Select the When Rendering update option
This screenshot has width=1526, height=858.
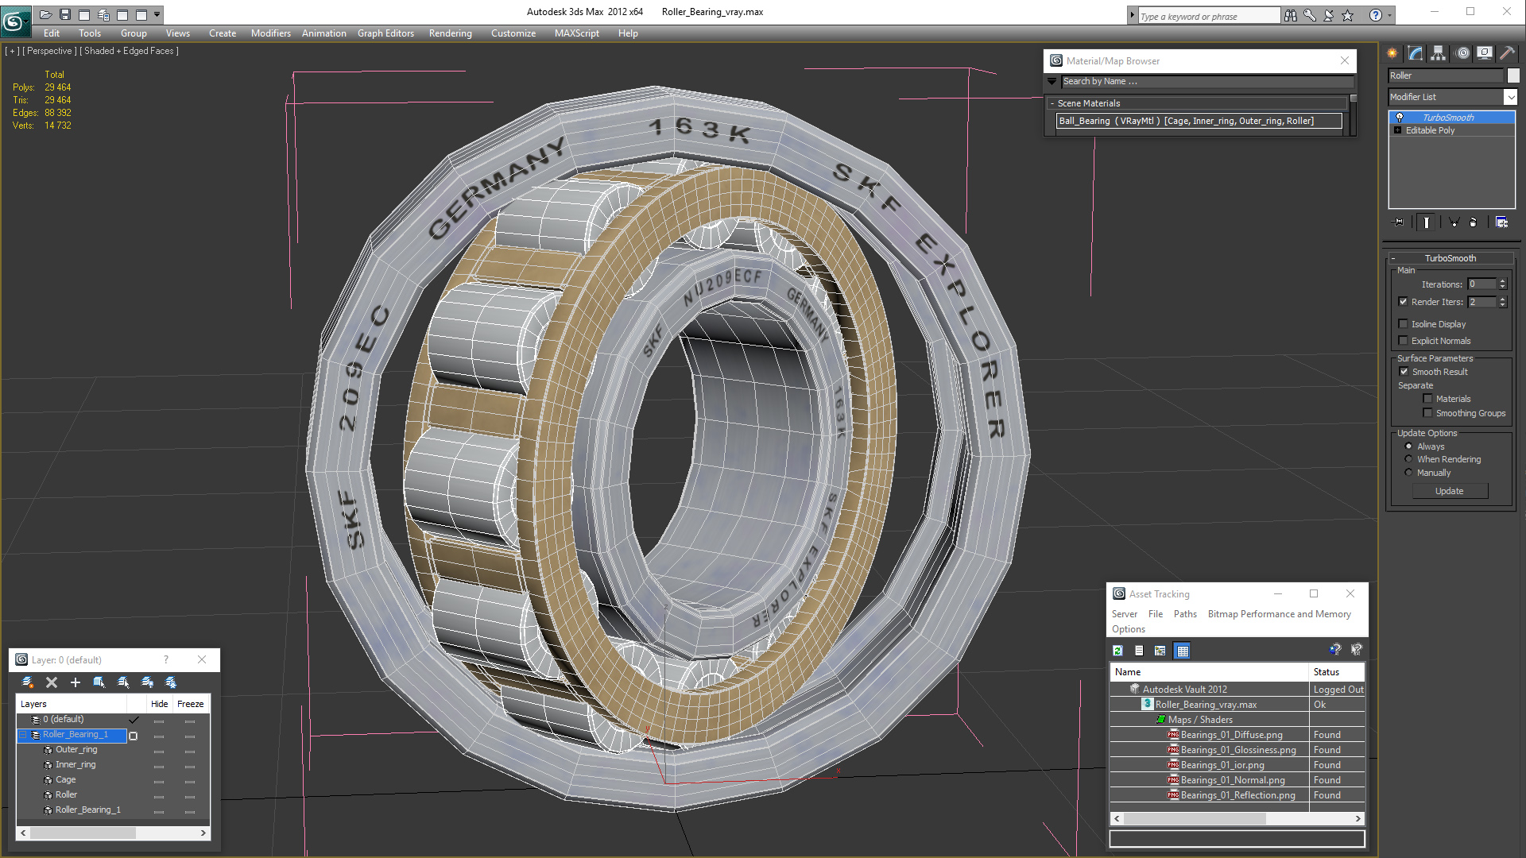[1408, 459]
